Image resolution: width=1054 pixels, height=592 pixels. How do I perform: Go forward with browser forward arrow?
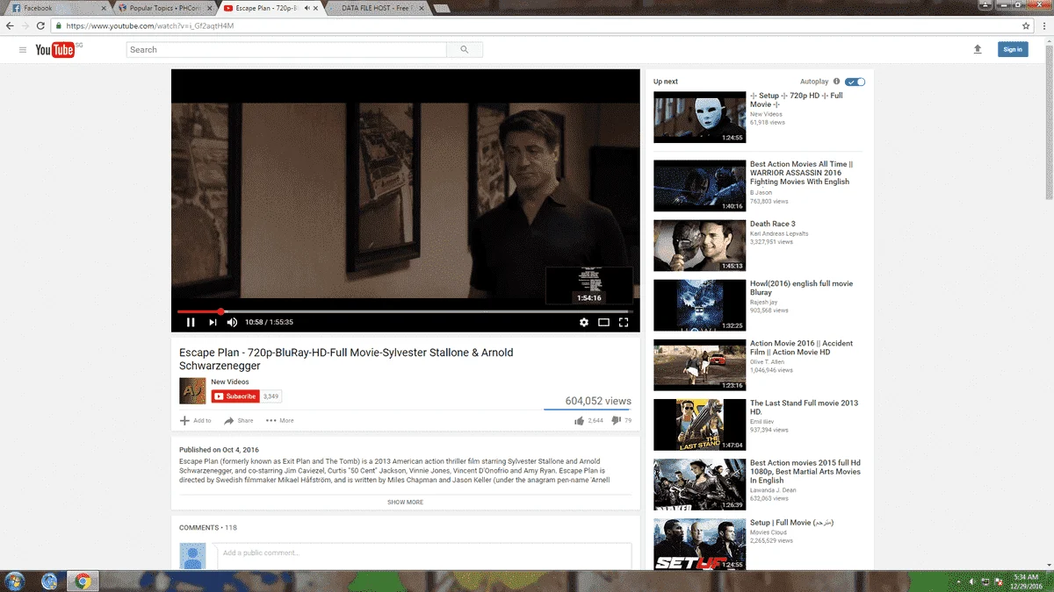pos(26,26)
